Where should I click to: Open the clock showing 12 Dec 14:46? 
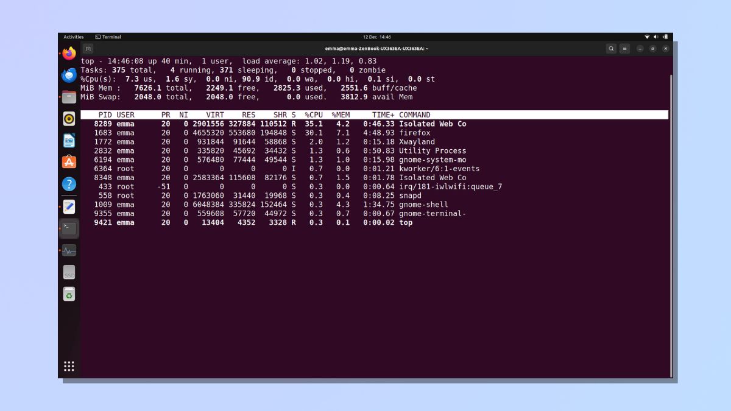click(x=376, y=37)
